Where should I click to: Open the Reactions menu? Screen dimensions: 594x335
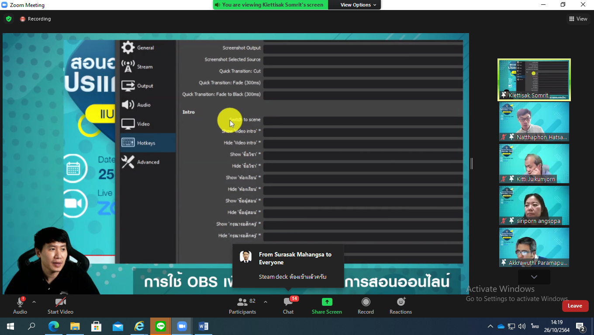point(401,305)
